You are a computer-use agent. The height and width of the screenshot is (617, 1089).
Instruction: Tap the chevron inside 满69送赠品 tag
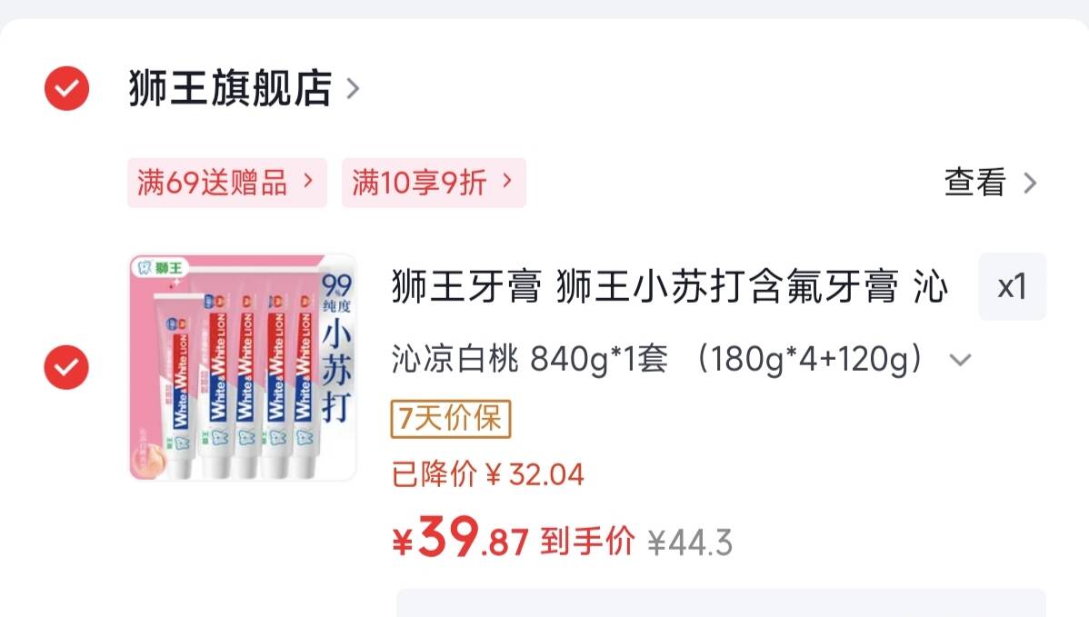click(x=308, y=181)
